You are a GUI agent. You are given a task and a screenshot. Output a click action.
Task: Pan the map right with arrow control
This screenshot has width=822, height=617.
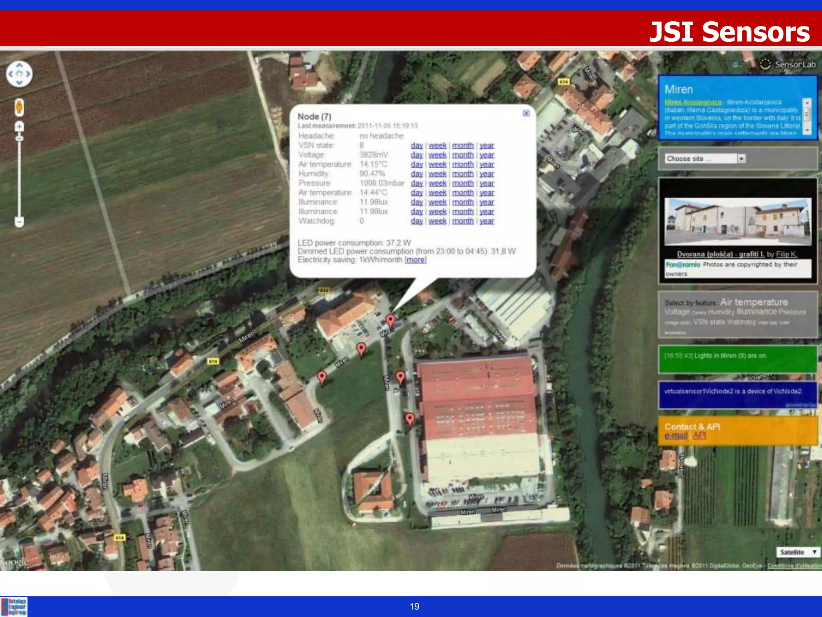[28, 74]
